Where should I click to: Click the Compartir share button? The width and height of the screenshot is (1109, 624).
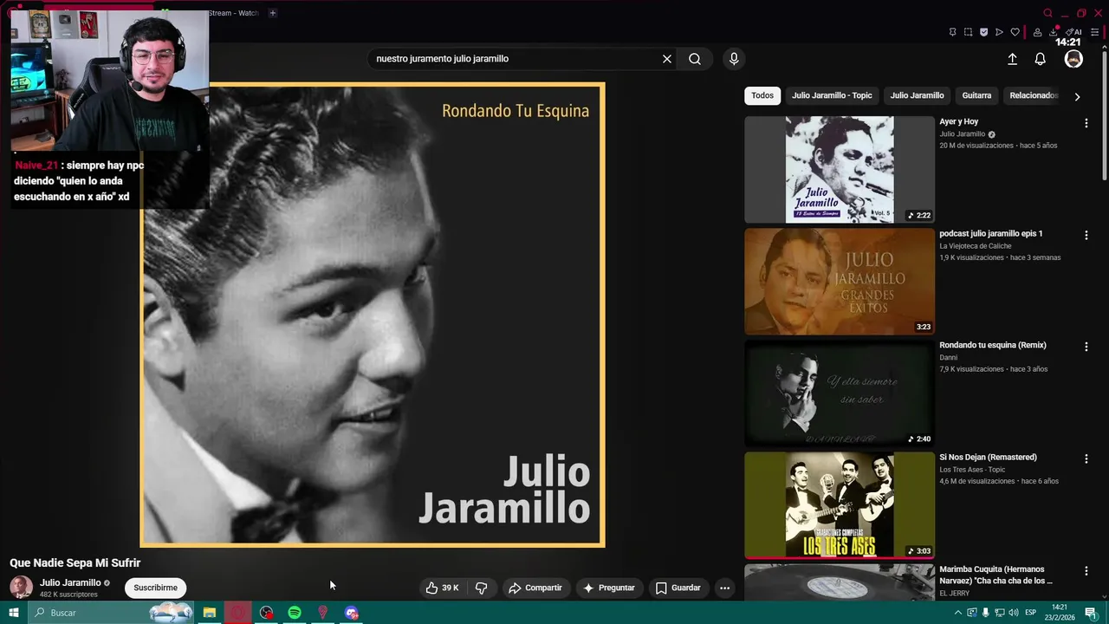pos(535,588)
